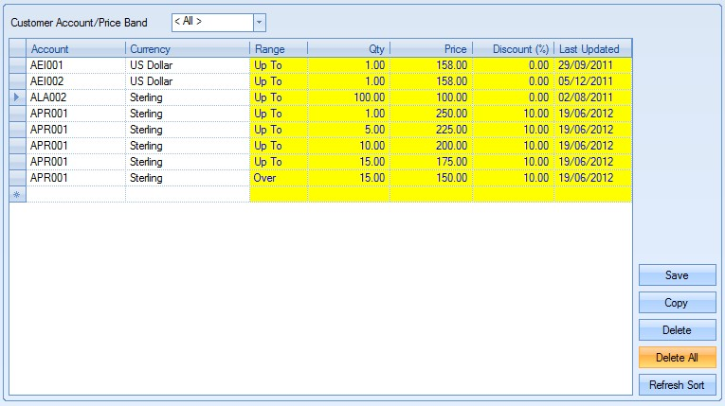Sort by the Last Updated column header
Image resolution: width=725 pixels, height=406 pixels.
[x=592, y=49]
